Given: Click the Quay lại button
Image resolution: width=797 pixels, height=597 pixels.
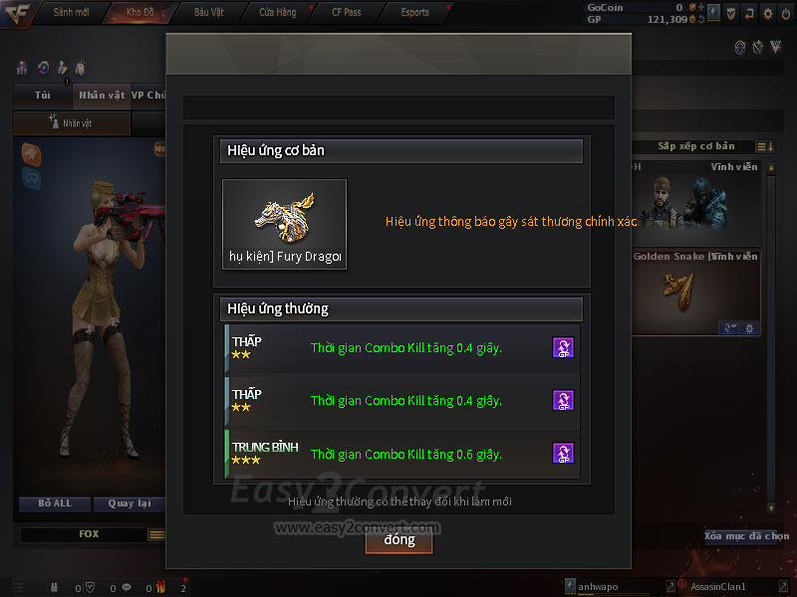Looking at the screenshot, I should click(130, 503).
